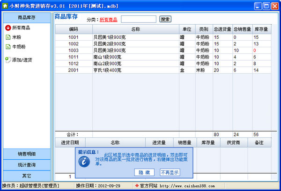Image resolution: width=281 pixels, height=191 pixels.
Task: Click the 不再显示 button
Action: (170, 172)
